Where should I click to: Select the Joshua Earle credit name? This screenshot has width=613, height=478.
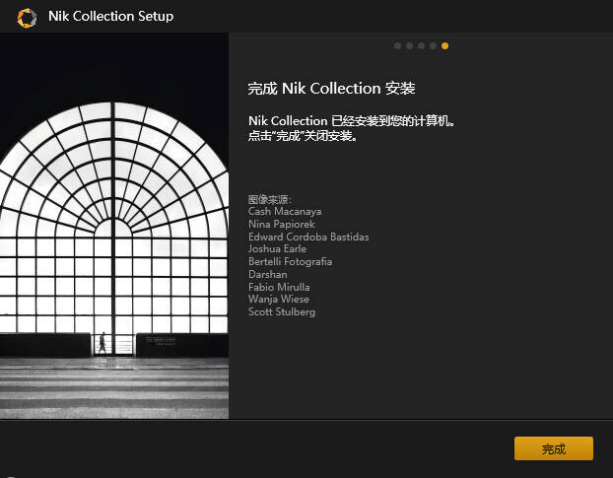280,249
